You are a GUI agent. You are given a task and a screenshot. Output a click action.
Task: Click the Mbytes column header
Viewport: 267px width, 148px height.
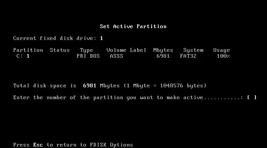click(163, 50)
